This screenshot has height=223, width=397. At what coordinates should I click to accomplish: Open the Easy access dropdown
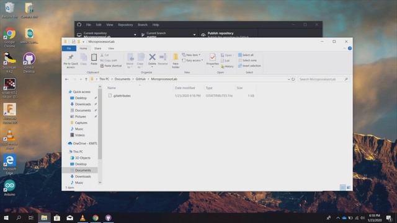(192, 61)
